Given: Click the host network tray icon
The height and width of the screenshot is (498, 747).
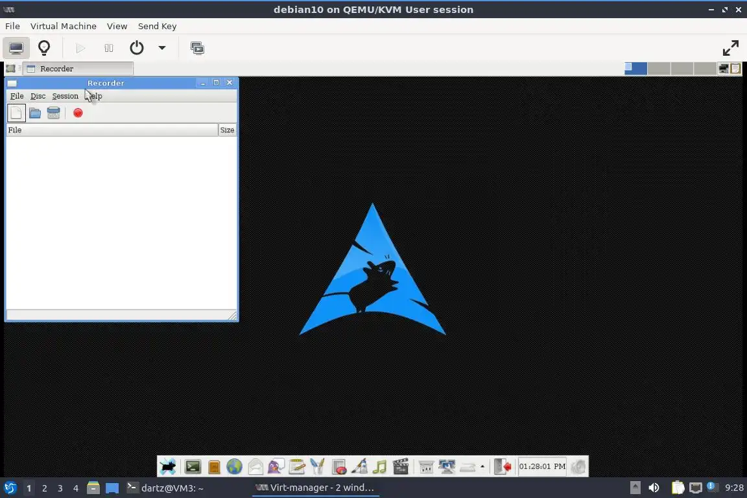Looking at the screenshot, I should [x=696, y=488].
